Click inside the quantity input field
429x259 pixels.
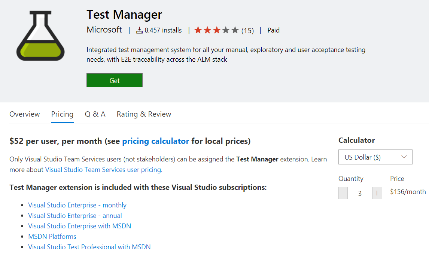pos(360,193)
